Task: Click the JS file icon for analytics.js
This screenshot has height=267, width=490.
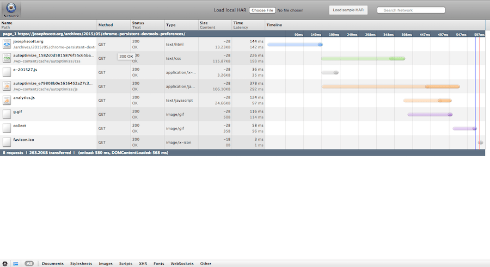Action: pos(7,101)
